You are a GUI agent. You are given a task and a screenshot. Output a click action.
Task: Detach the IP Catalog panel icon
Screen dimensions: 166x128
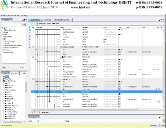pyautogui.click(x=24, y=20)
